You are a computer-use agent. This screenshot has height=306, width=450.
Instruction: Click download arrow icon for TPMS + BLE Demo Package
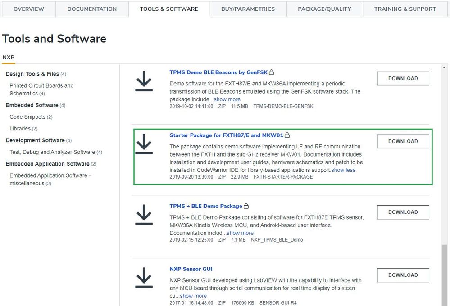pos(144,215)
